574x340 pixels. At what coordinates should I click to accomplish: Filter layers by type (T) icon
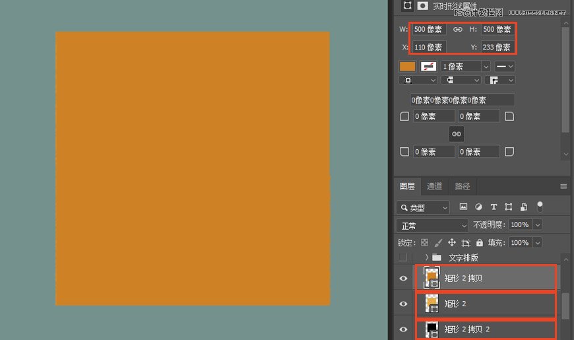[x=494, y=207]
